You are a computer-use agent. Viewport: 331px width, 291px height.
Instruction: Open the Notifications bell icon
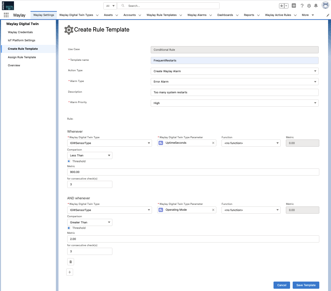pyautogui.click(x=316, y=6)
